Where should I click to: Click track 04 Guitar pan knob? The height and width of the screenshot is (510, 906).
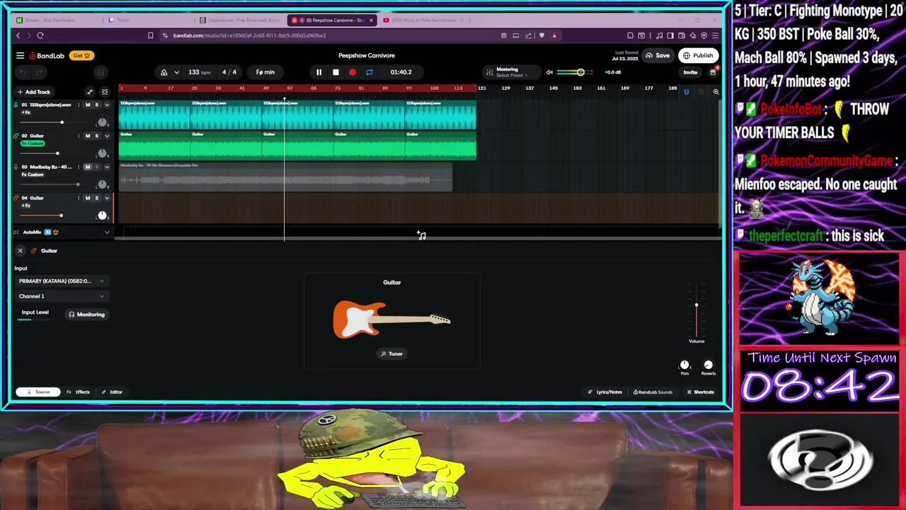tap(103, 215)
